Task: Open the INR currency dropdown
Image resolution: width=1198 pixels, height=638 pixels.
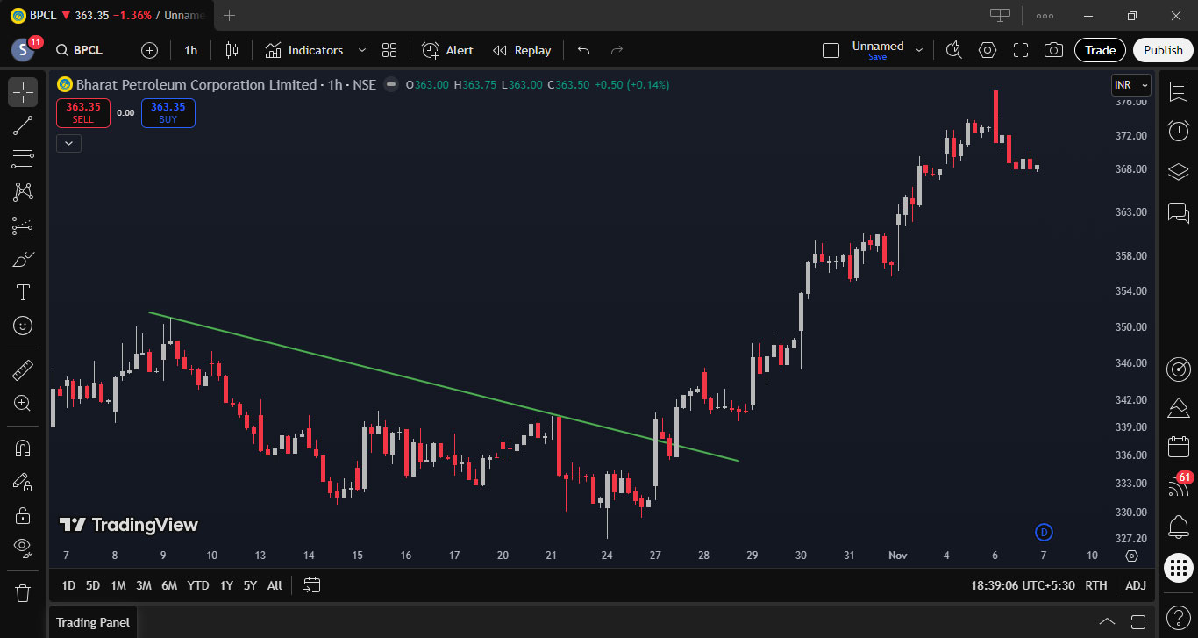Action: 1130,85
